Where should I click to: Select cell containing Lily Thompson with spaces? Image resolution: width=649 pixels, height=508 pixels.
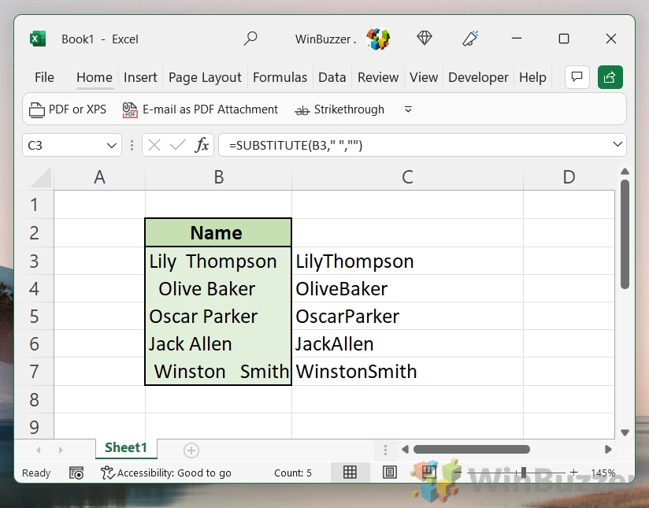pyautogui.click(x=218, y=261)
